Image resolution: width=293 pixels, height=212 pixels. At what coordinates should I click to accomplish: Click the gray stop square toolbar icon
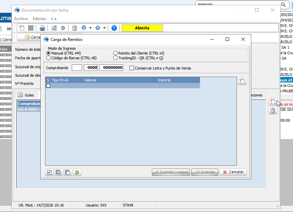coord(31,28)
